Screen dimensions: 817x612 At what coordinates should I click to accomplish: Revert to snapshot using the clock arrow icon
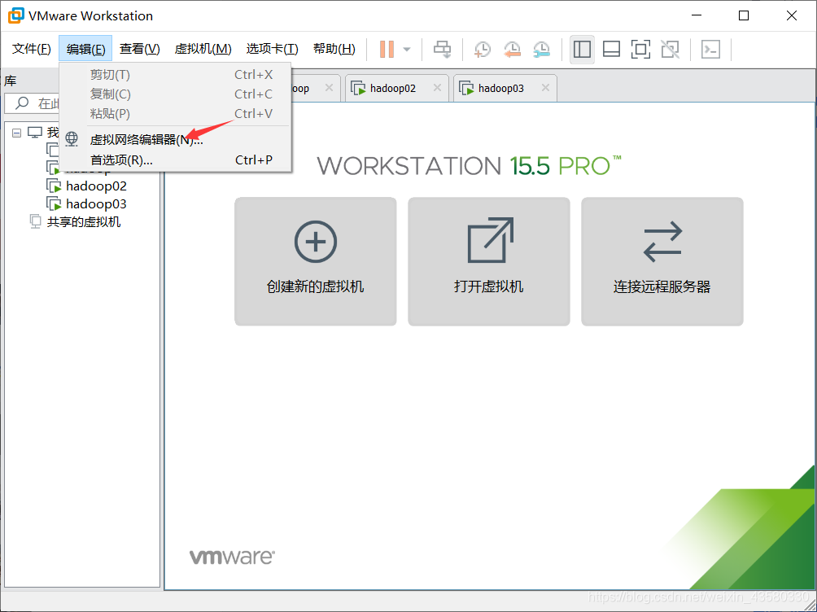(x=512, y=50)
